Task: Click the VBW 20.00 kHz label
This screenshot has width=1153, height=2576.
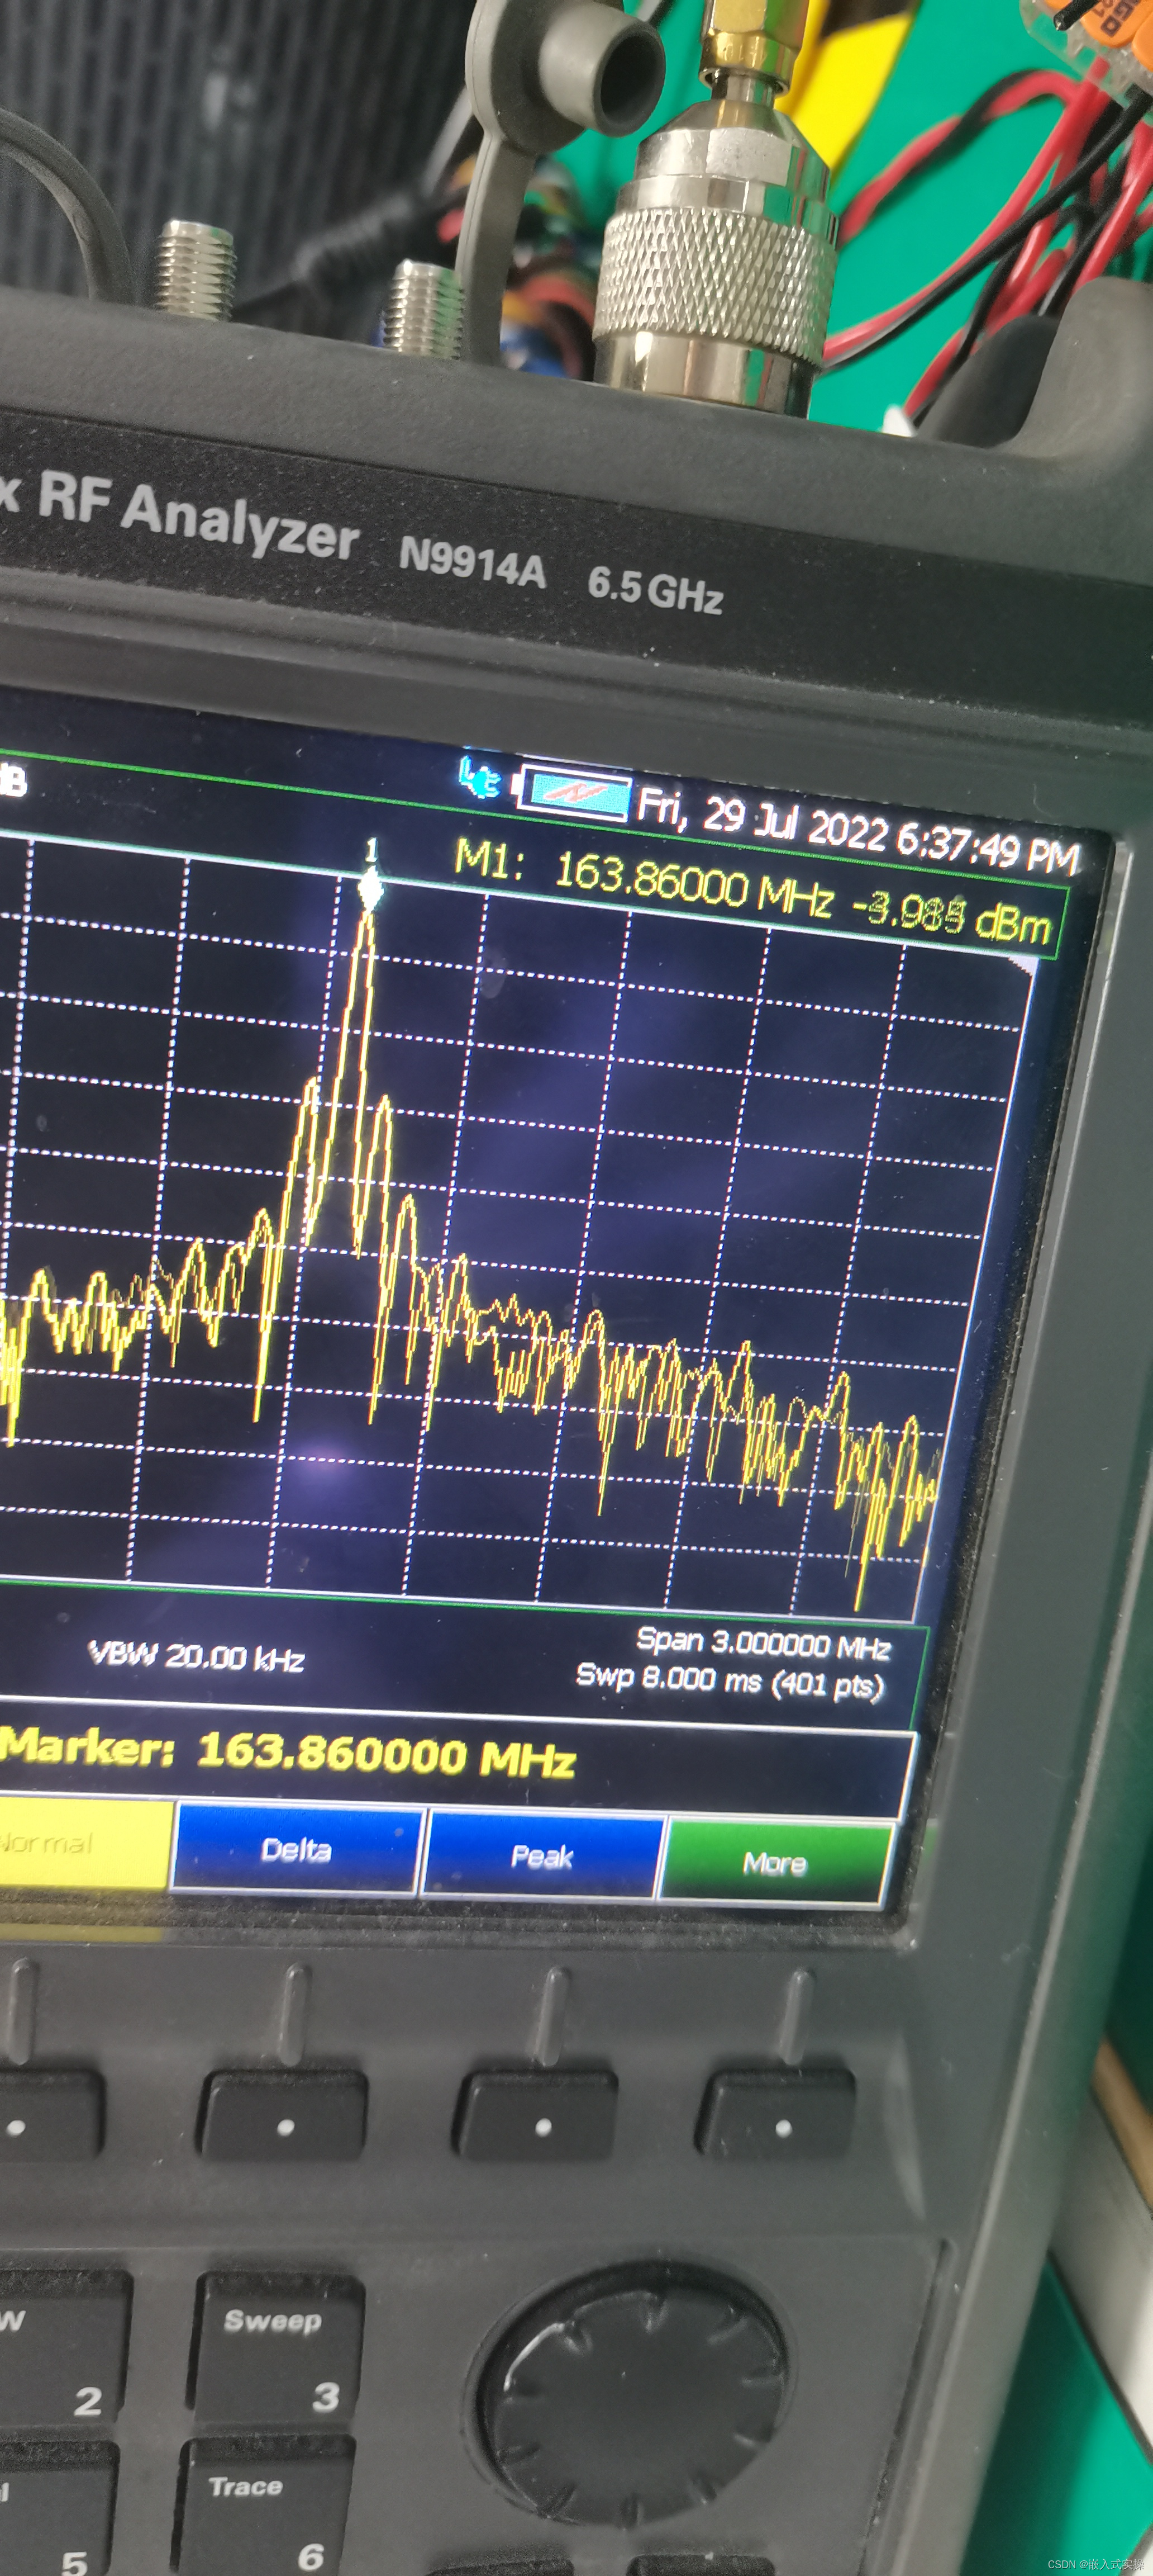Action: 196,1657
